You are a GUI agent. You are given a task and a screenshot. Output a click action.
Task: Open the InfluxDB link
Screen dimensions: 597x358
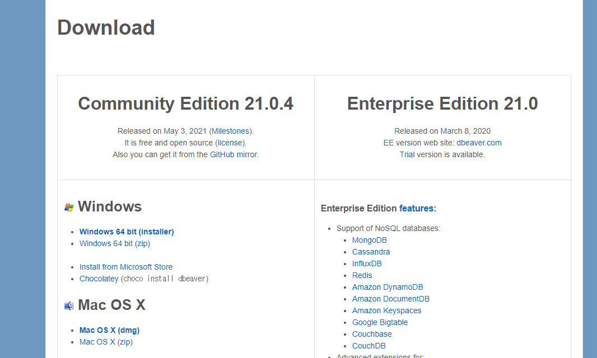[367, 263]
